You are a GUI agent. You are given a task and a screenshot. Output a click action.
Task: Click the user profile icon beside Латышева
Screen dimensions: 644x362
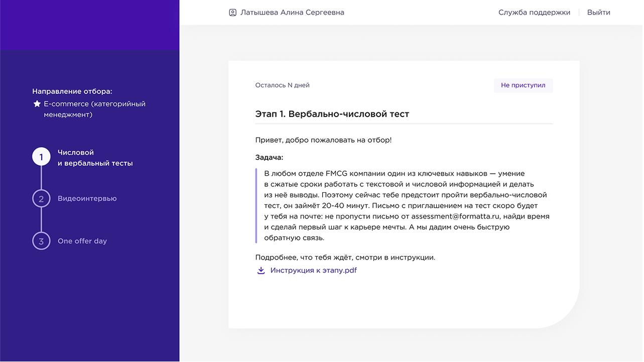click(232, 13)
